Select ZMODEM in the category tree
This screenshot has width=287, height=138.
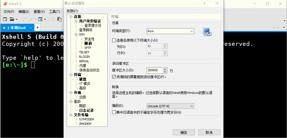(x=85, y=124)
